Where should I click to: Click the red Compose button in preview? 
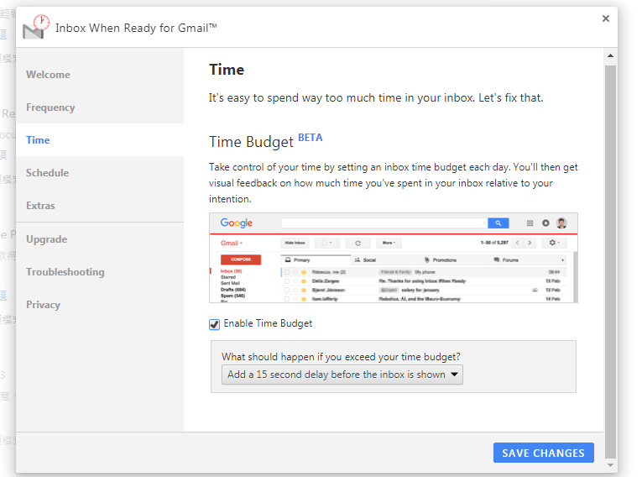pyautogui.click(x=241, y=259)
